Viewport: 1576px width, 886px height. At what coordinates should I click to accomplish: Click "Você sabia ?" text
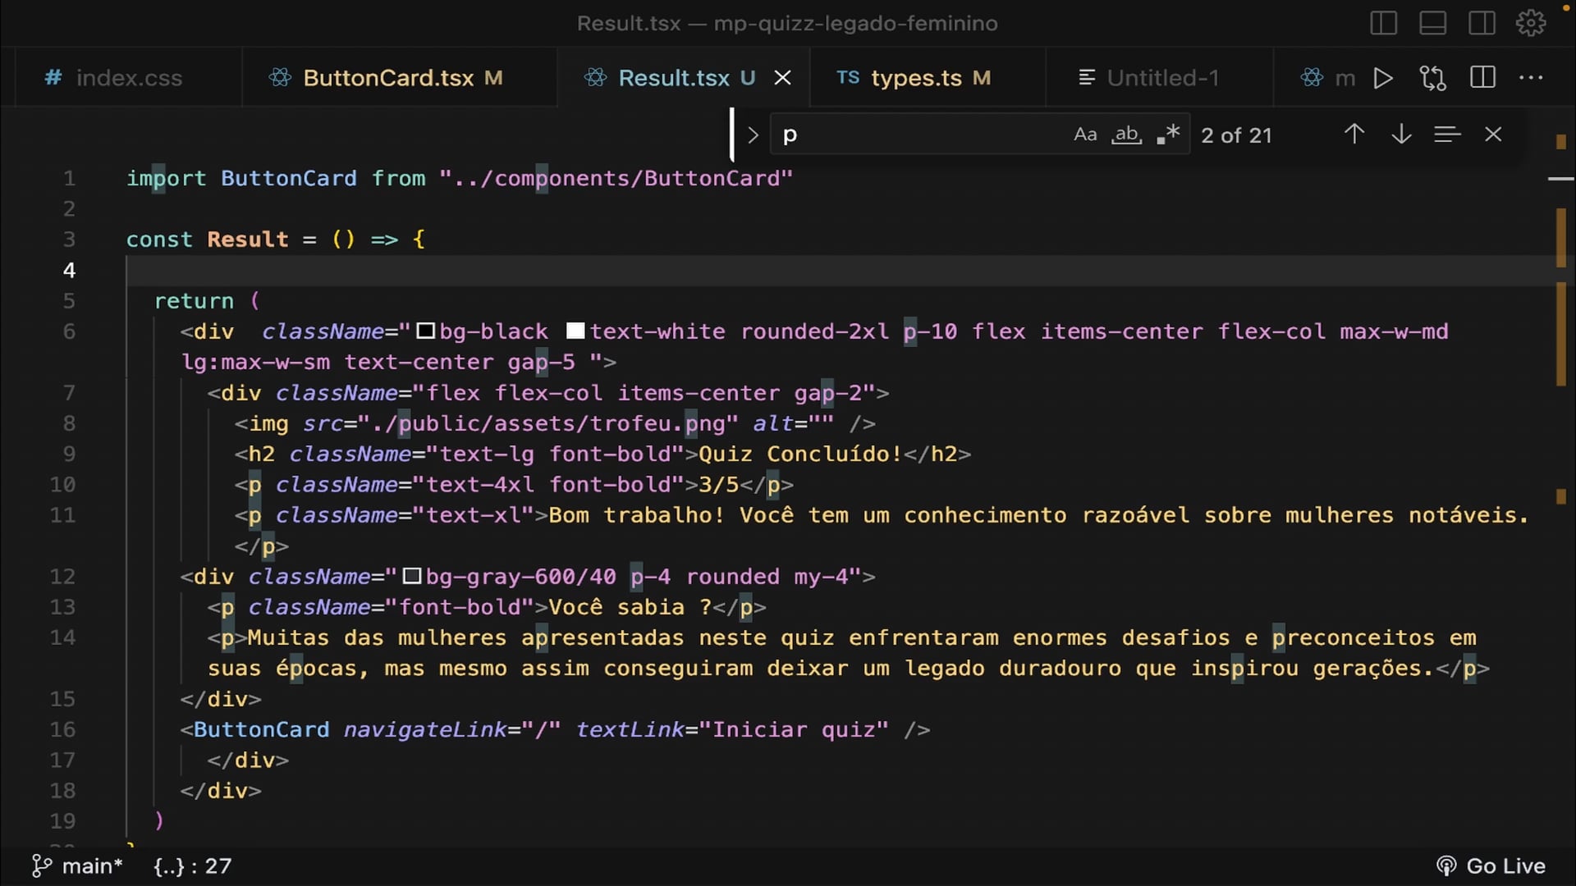pos(630,607)
